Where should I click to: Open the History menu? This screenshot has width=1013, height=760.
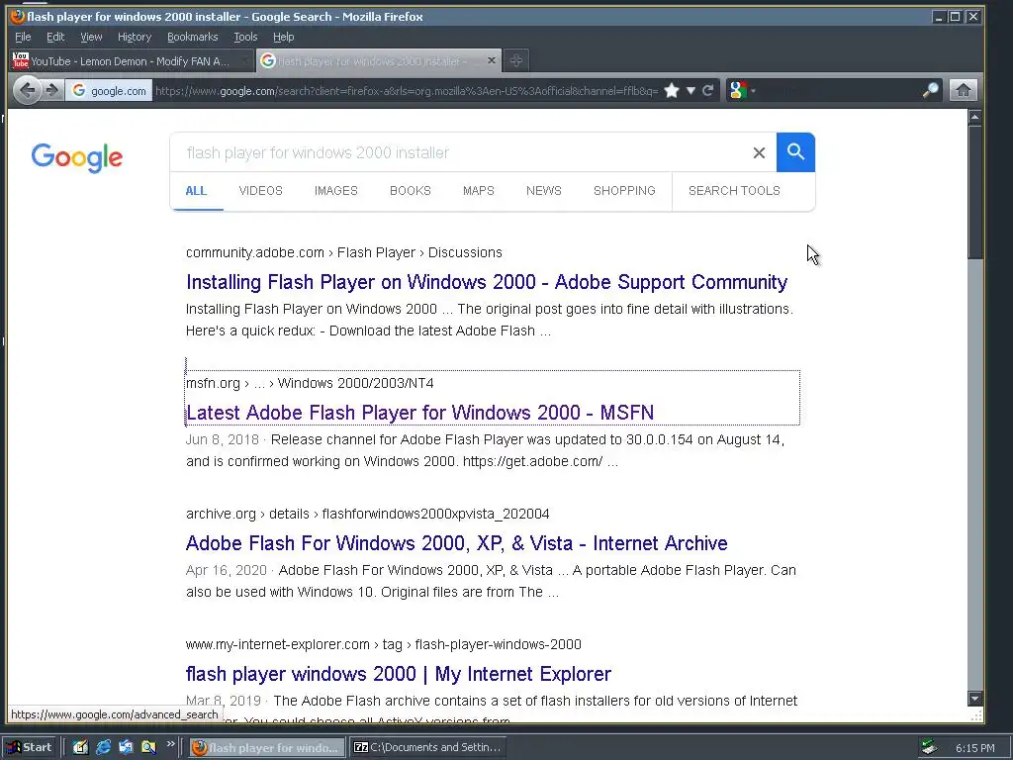pyautogui.click(x=135, y=37)
